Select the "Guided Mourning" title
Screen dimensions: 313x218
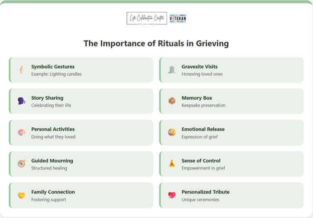[x=52, y=160]
